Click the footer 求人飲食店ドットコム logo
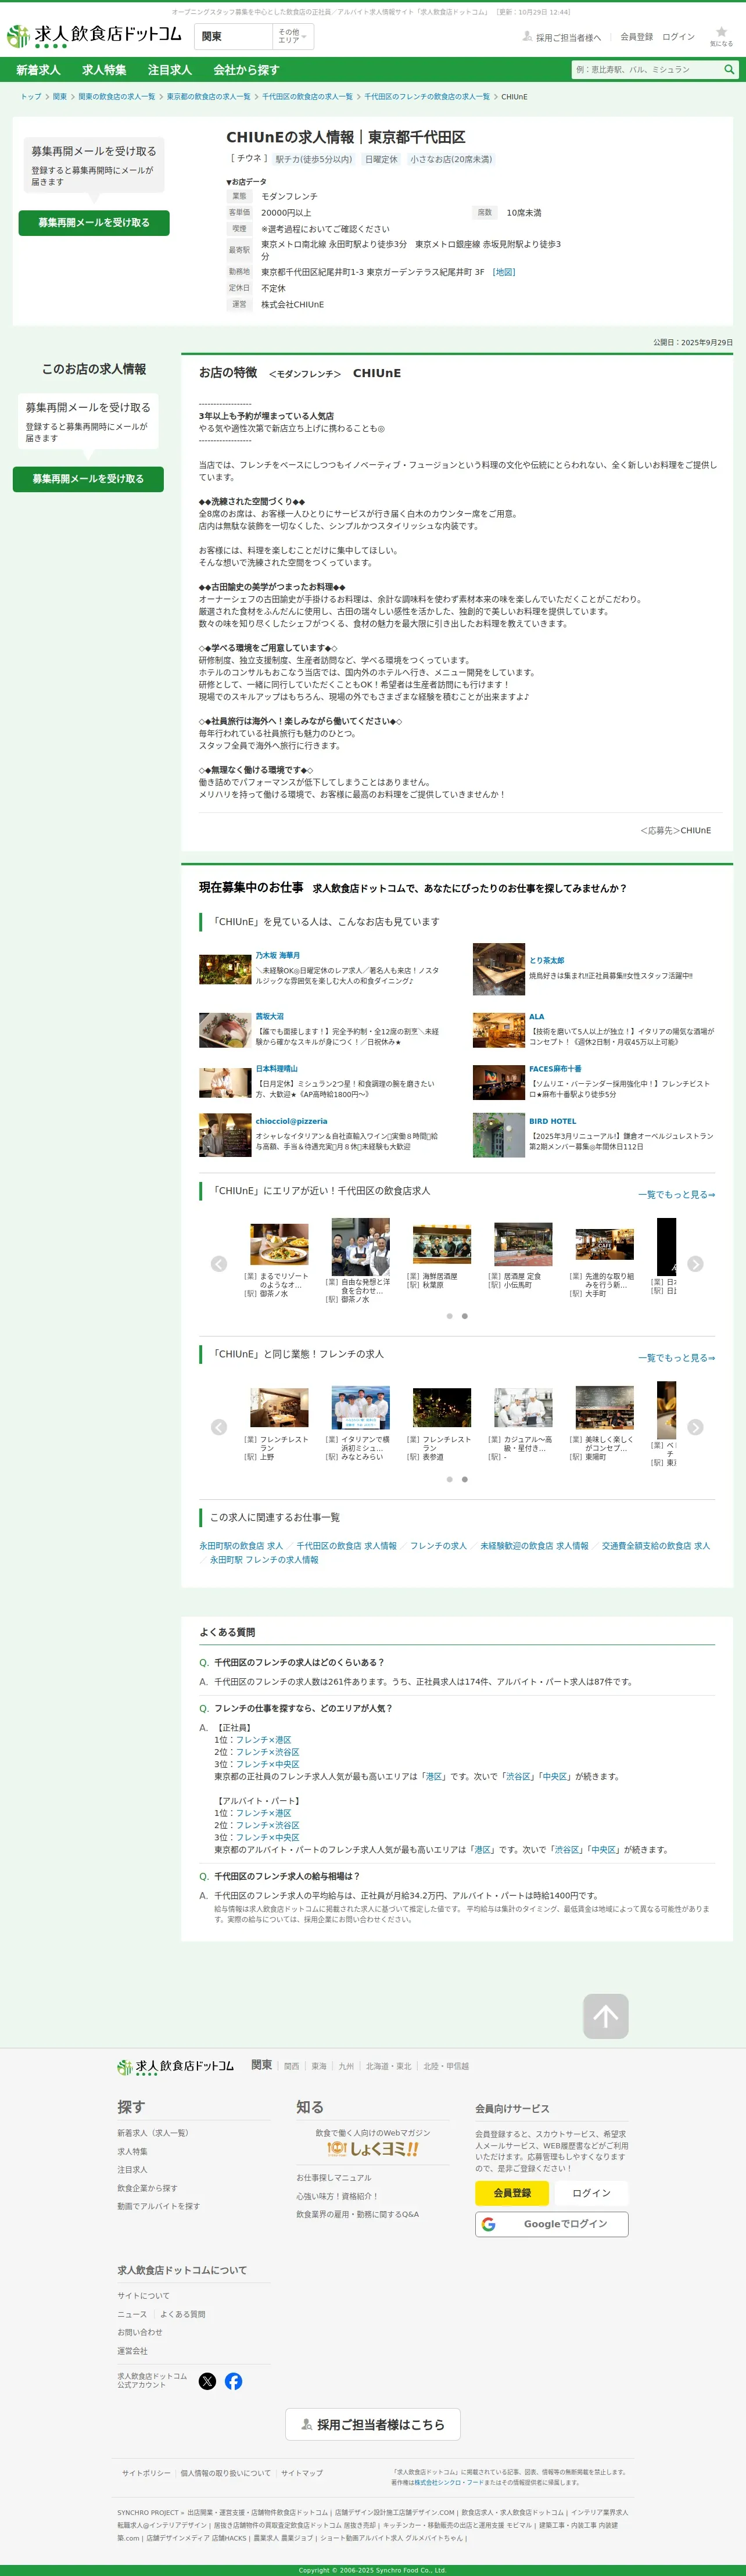 point(175,2066)
